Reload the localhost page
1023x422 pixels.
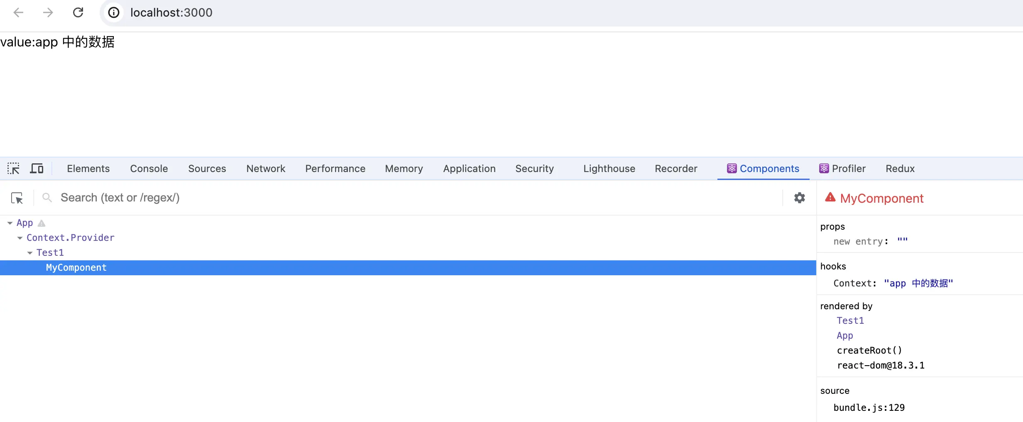pyautogui.click(x=78, y=12)
